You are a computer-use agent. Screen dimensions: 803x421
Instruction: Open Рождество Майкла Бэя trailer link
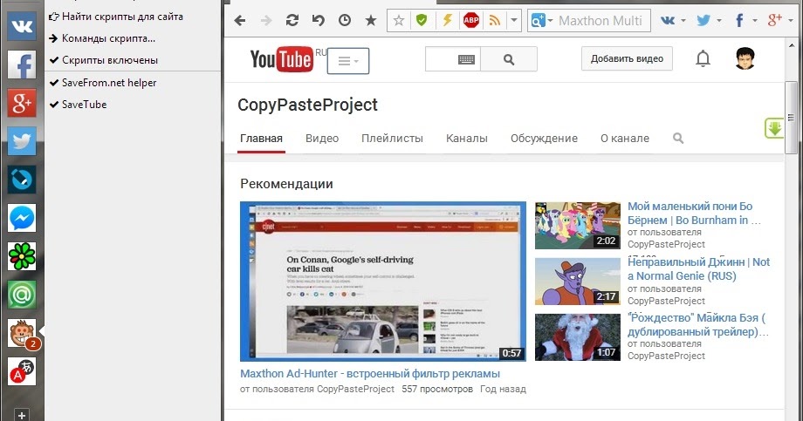(x=698, y=325)
